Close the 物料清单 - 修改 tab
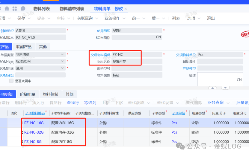The image size is (249, 156). pyautogui.click(x=126, y=9)
